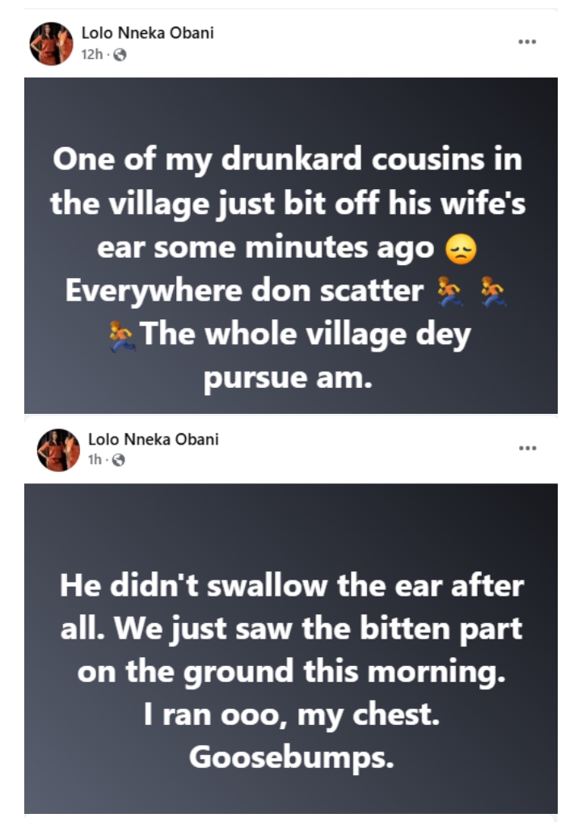
Task: Click the running emoji before 'The whole village'
Action: tap(122, 335)
